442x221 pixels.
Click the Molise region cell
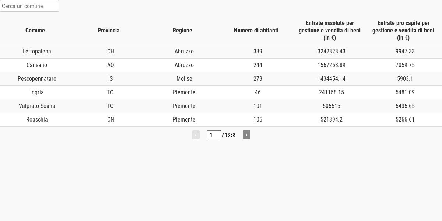184,79
